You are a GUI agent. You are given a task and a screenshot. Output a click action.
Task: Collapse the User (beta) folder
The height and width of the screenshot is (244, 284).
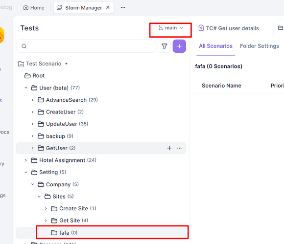(x=26, y=88)
